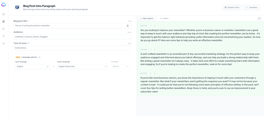Favorite the second output about well-crafted newsletters
Screen dimensions: 264x116
150,49
